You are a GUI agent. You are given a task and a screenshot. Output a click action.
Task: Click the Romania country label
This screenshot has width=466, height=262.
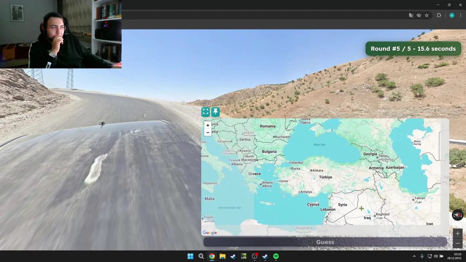point(268,126)
